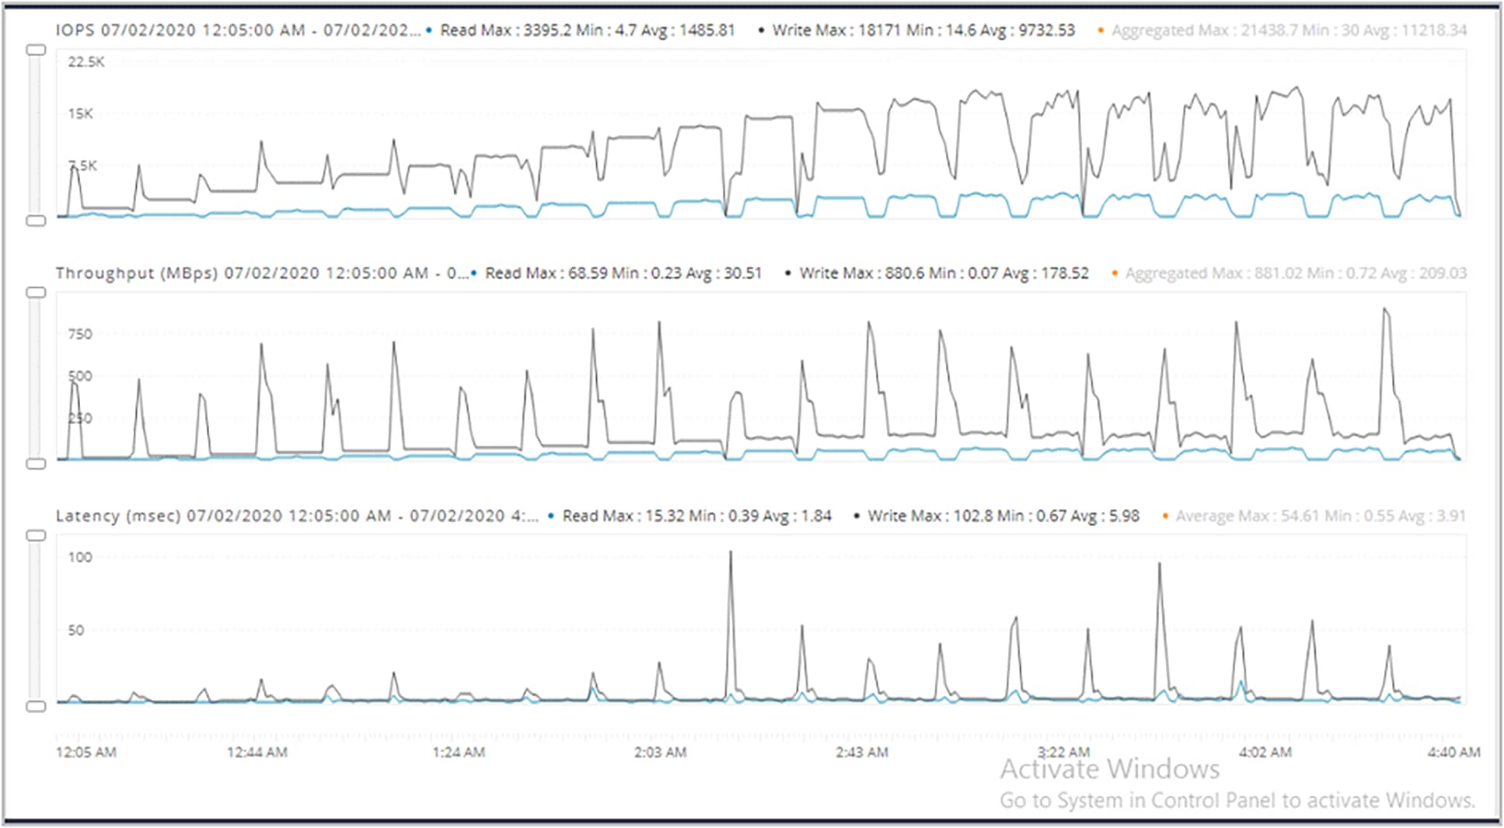This screenshot has width=1504, height=828.
Task: Click the 22.5K label on IOPS axis
Action: pyautogui.click(x=85, y=62)
